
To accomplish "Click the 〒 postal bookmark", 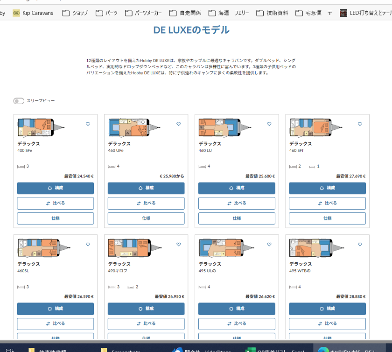I will [330, 13].
